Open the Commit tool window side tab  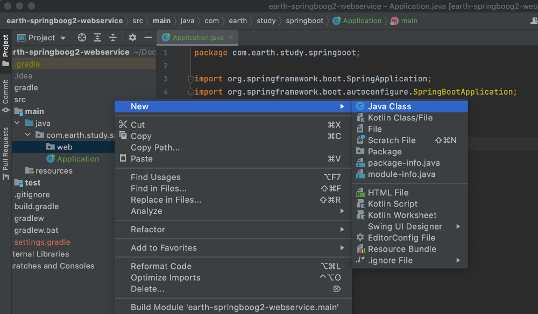click(5, 96)
